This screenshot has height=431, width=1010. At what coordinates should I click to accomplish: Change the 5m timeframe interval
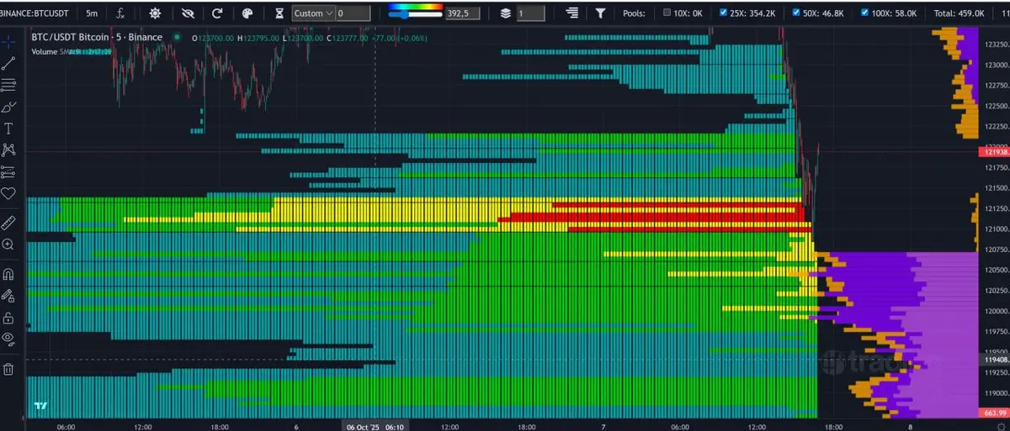[x=91, y=13]
